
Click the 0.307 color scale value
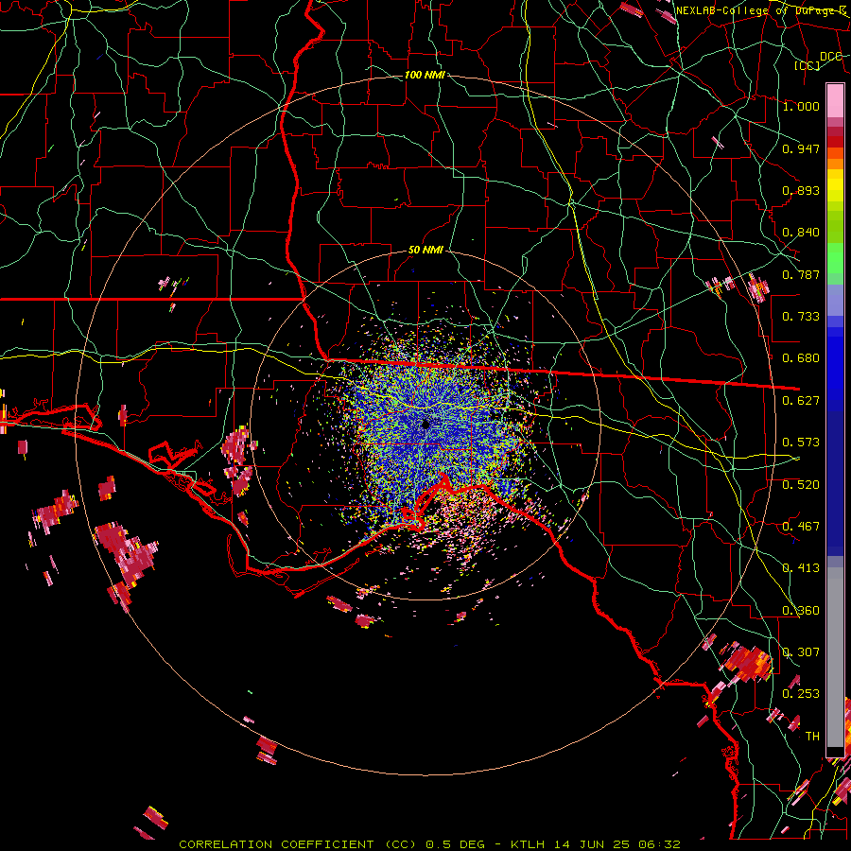click(x=801, y=652)
